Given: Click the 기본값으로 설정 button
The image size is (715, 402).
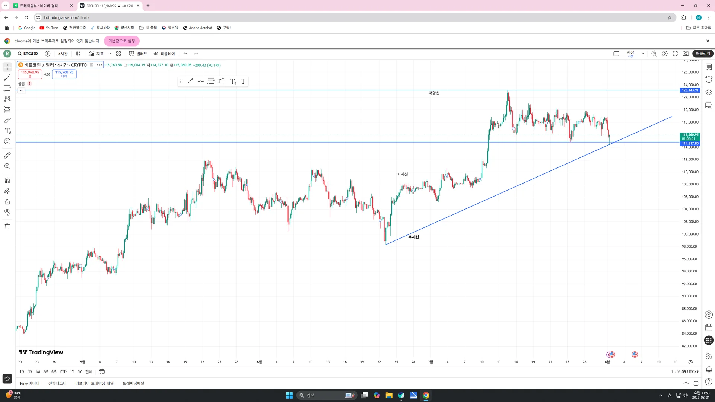Looking at the screenshot, I should 122,41.
